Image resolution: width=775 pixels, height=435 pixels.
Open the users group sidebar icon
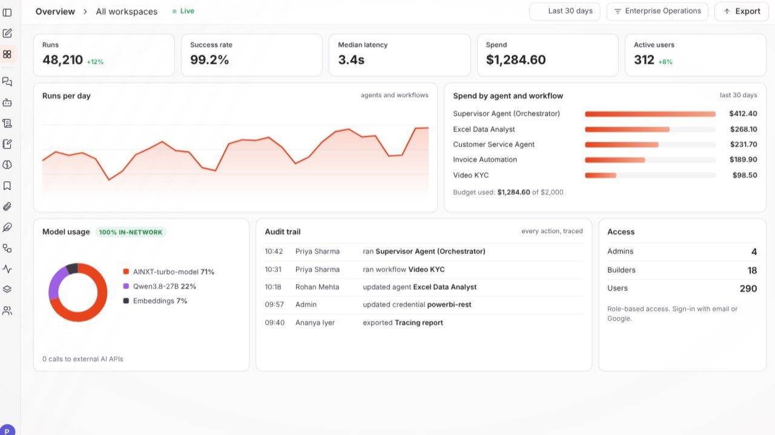tap(7, 311)
